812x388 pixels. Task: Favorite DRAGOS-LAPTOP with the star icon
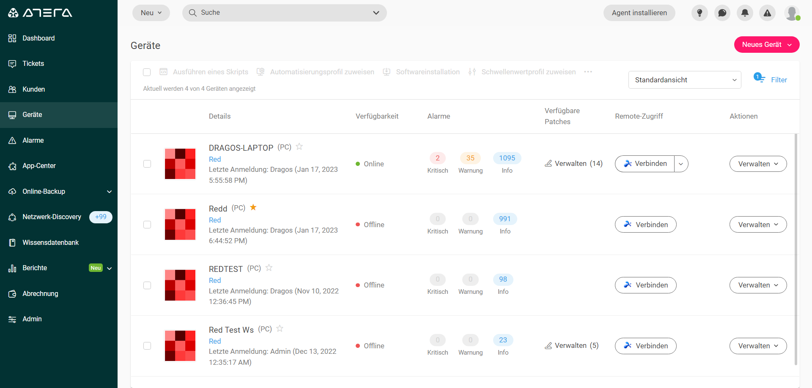pos(299,147)
